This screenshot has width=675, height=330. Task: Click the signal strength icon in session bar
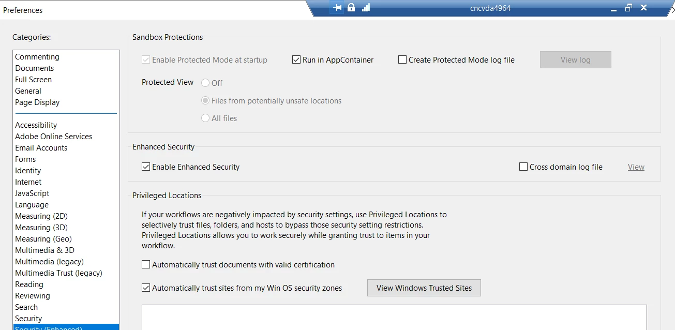pyautogui.click(x=366, y=8)
